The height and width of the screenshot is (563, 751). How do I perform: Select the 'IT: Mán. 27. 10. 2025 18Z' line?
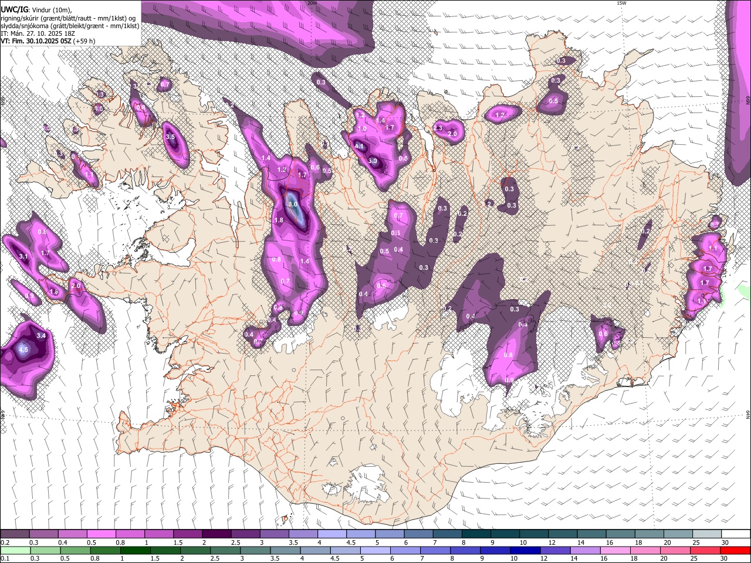pos(38,33)
